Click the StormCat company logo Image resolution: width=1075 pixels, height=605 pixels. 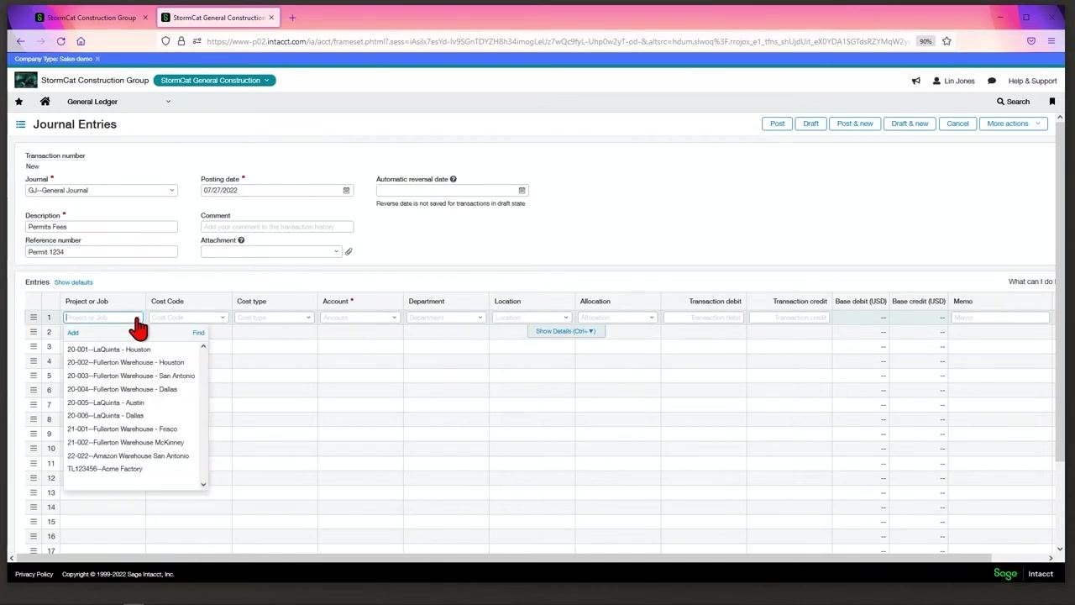26,80
